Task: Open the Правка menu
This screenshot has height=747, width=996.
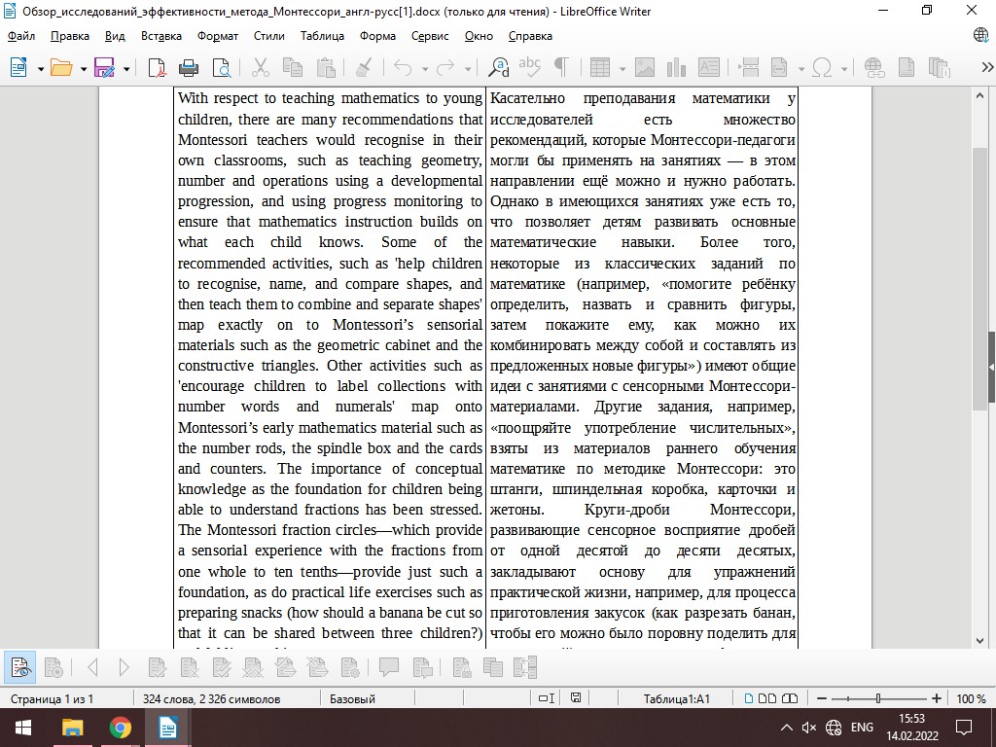Action: (70, 36)
